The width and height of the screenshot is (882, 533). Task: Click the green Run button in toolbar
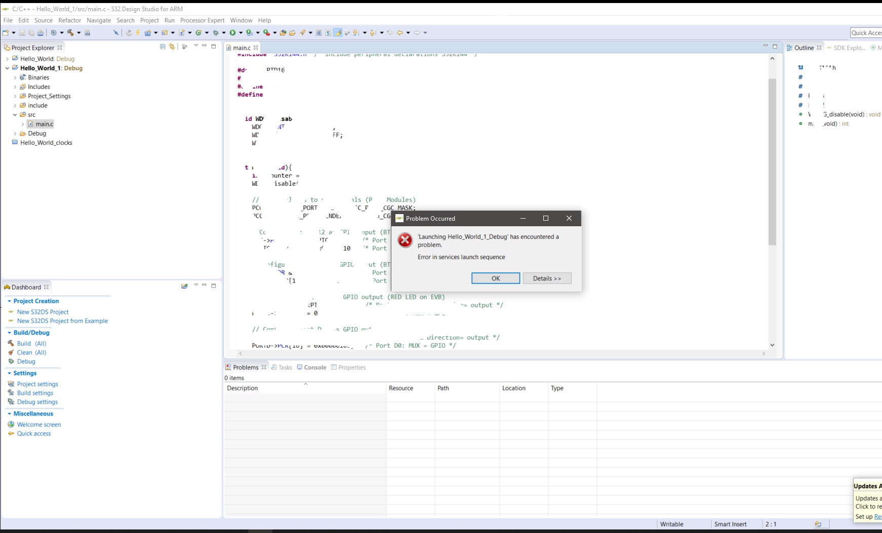[232, 32]
